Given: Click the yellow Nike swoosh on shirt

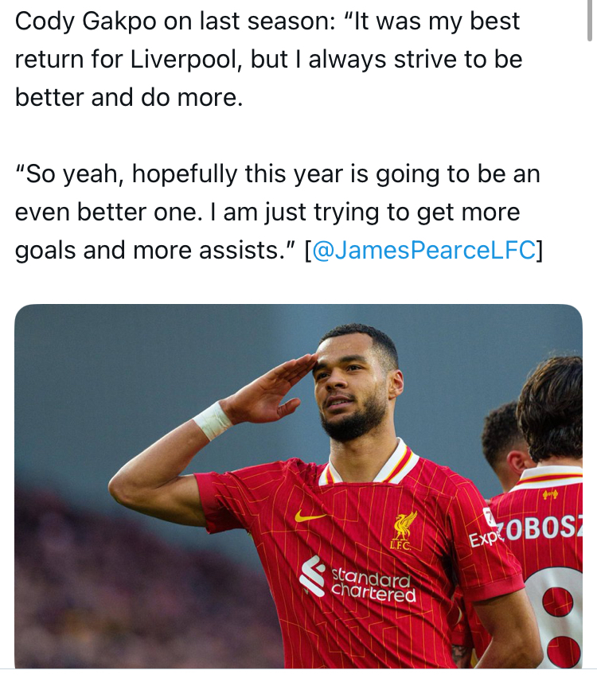Looking at the screenshot, I should (x=310, y=516).
